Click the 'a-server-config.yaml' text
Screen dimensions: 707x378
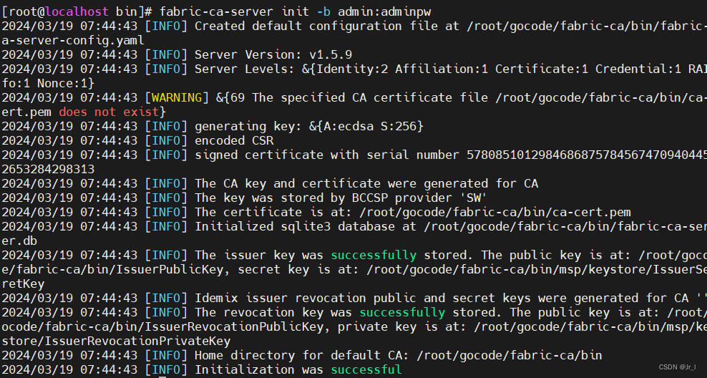73,41
